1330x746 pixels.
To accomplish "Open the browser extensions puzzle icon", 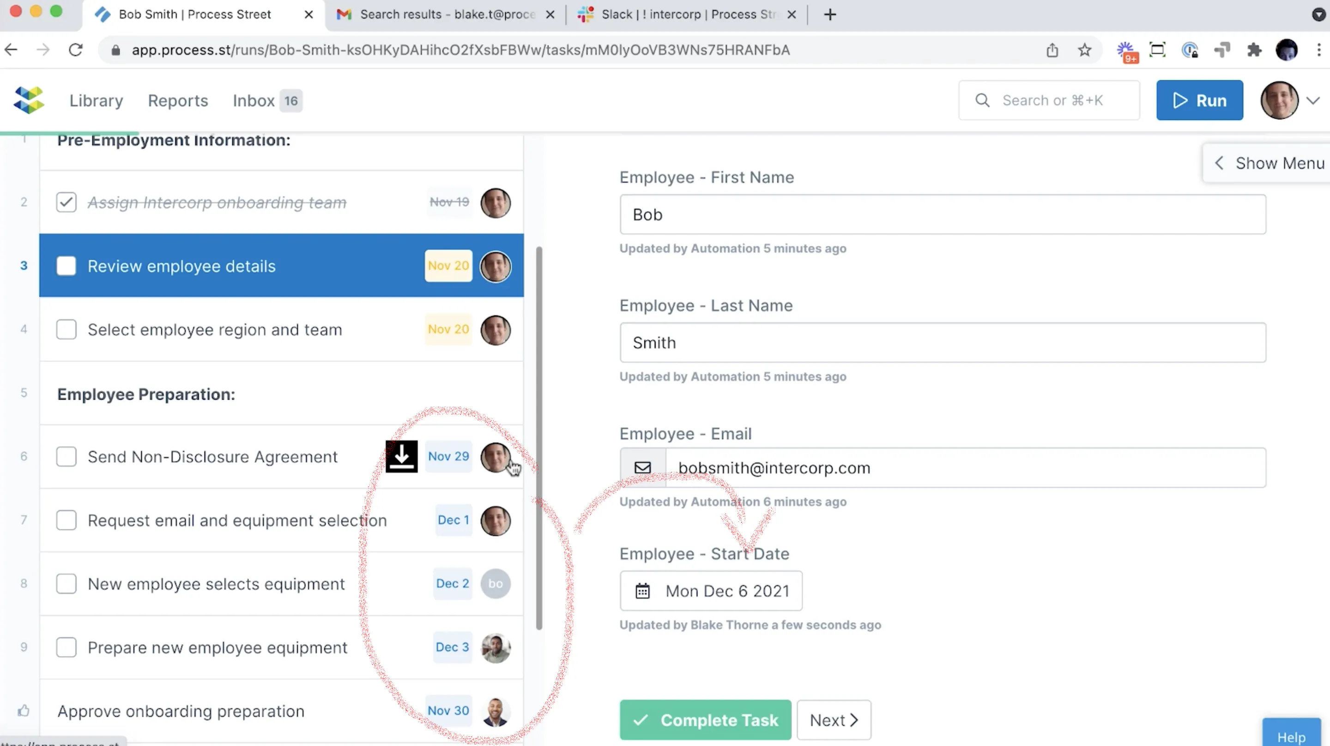I will tap(1254, 50).
